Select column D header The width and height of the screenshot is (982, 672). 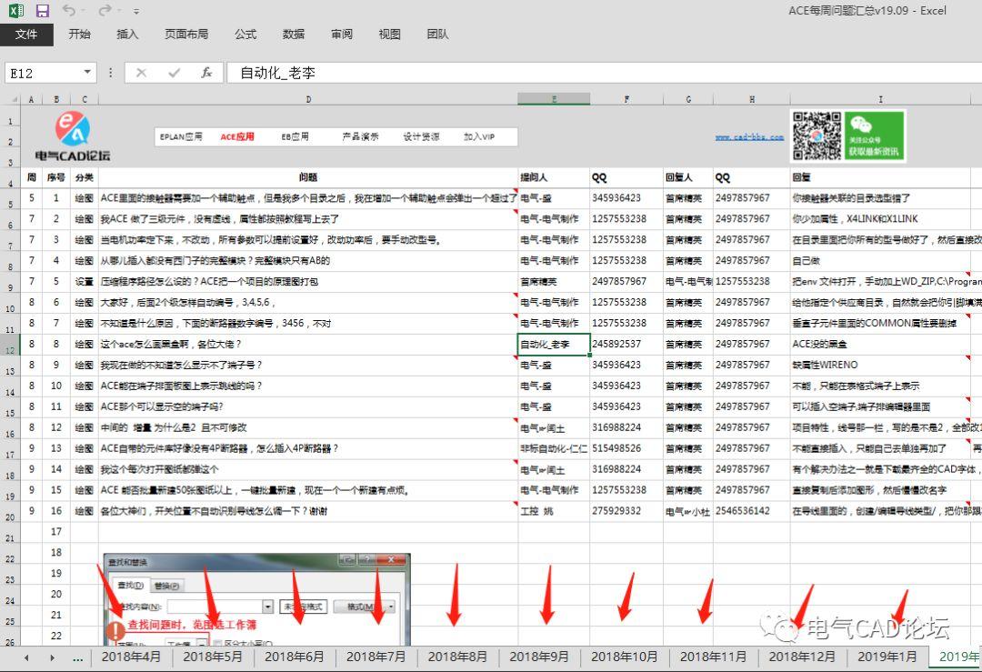(307, 99)
